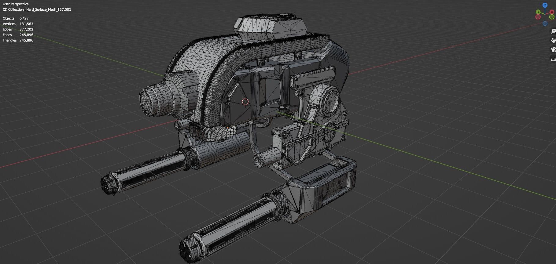Toggle perspective/orthographic grid button
Image resolution: width=556 pixels, height=264 pixels.
click(x=553, y=59)
